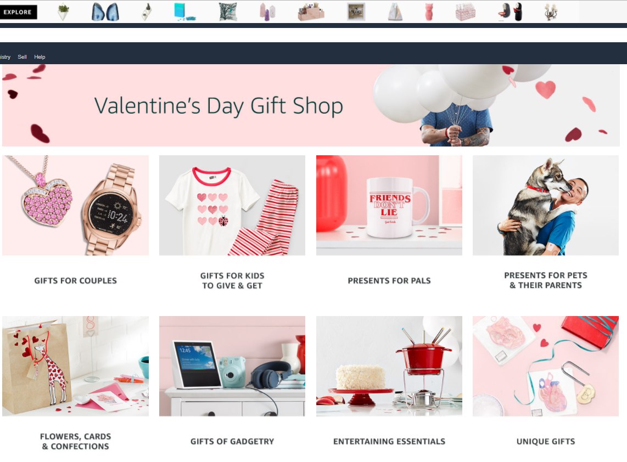
Task: Select the blue agate bookends product icon
Action: pyautogui.click(x=105, y=12)
